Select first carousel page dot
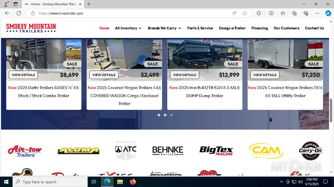 click(159, 115)
